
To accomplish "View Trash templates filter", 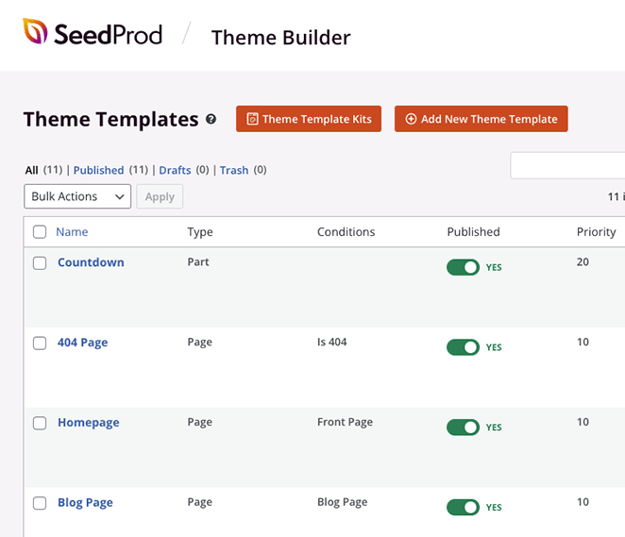I will pos(234,171).
